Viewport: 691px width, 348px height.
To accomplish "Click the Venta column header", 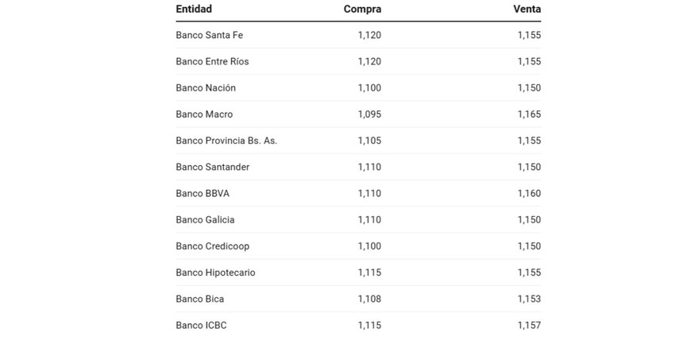I will coord(527,10).
